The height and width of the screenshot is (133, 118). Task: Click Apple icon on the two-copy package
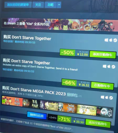[x=109, y=66]
